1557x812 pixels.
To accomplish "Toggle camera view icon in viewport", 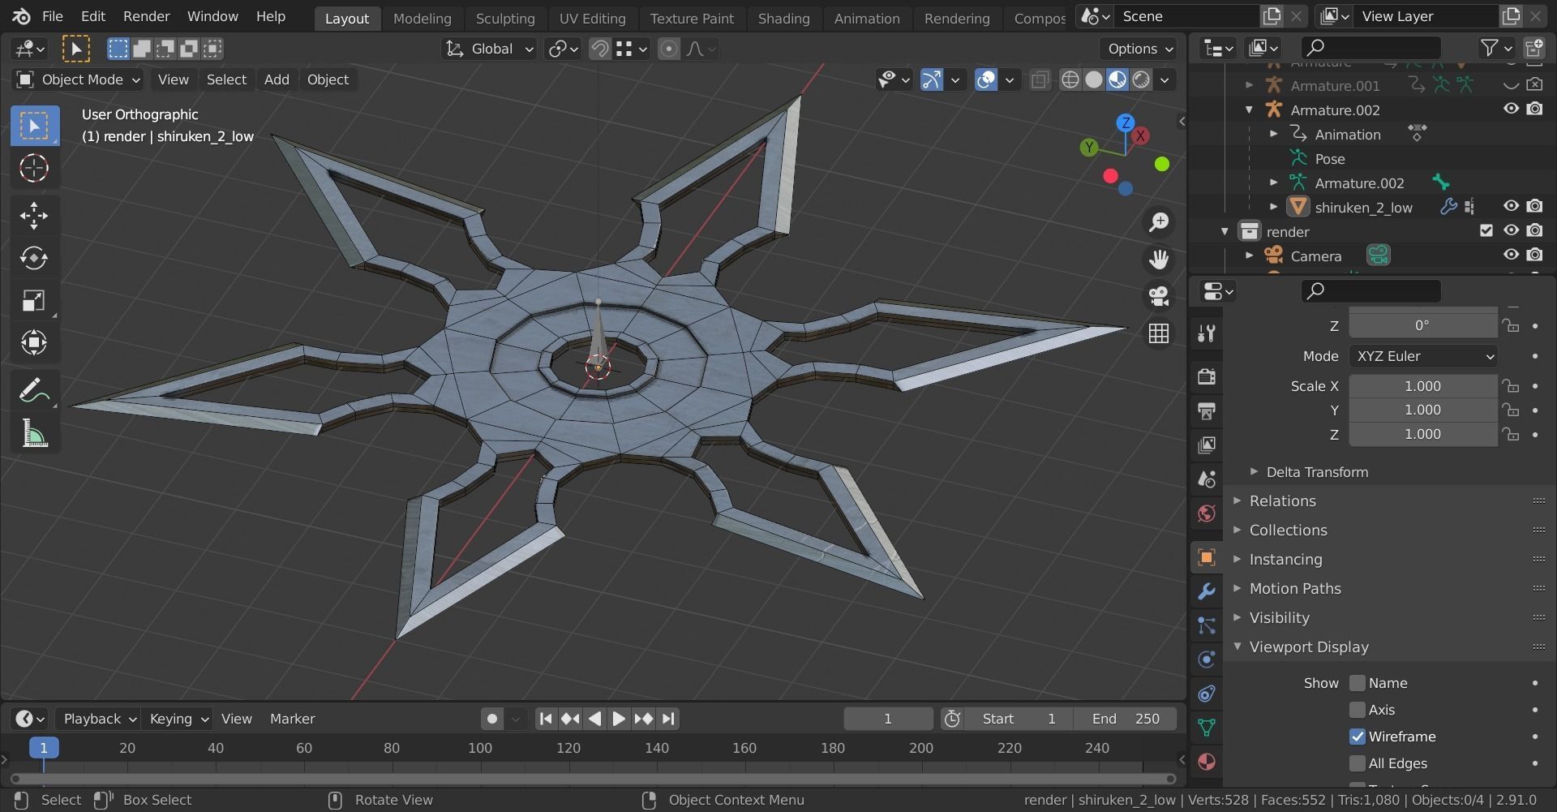I will pyautogui.click(x=1159, y=296).
